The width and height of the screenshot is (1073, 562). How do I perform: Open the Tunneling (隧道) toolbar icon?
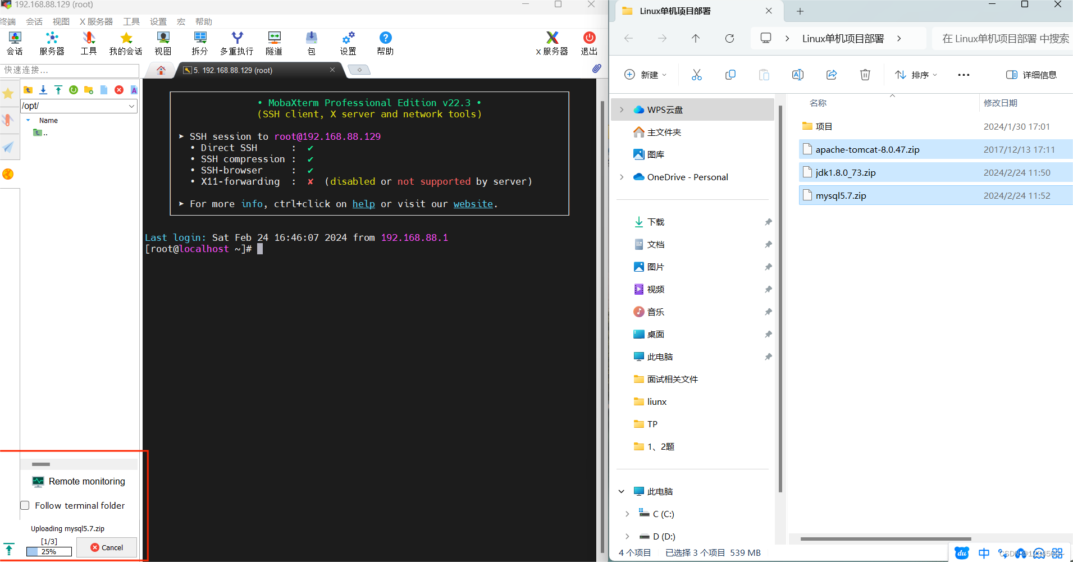(274, 43)
